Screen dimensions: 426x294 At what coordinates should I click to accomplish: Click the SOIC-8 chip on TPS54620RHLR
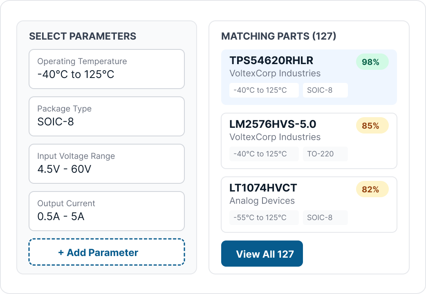tap(325, 90)
